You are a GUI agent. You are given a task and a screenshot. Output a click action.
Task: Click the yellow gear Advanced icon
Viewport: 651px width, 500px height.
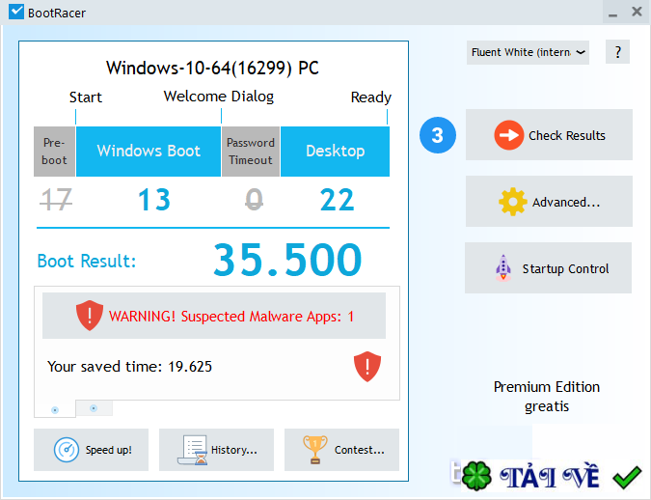pos(513,202)
